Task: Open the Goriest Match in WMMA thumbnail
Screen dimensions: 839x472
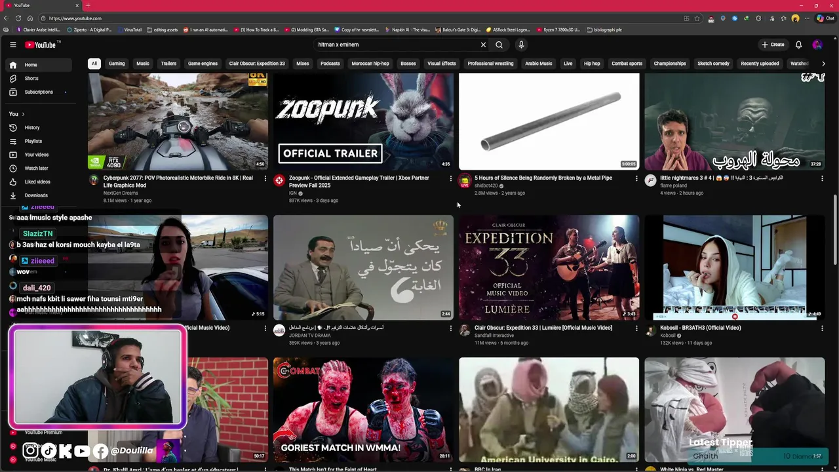Action: pyautogui.click(x=363, y=410)
